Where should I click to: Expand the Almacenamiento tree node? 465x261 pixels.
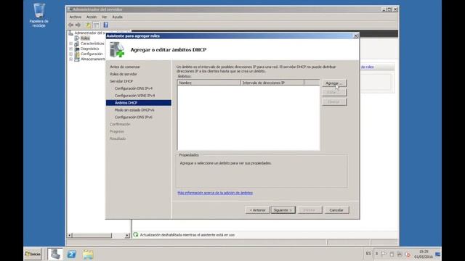[x=71, y=59]
